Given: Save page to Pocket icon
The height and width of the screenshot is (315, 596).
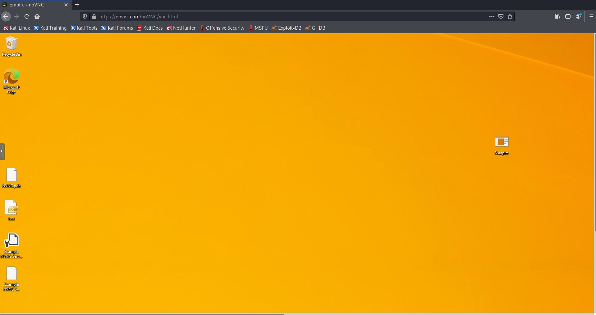Looking at the screenshot, I should coord(501,16).
